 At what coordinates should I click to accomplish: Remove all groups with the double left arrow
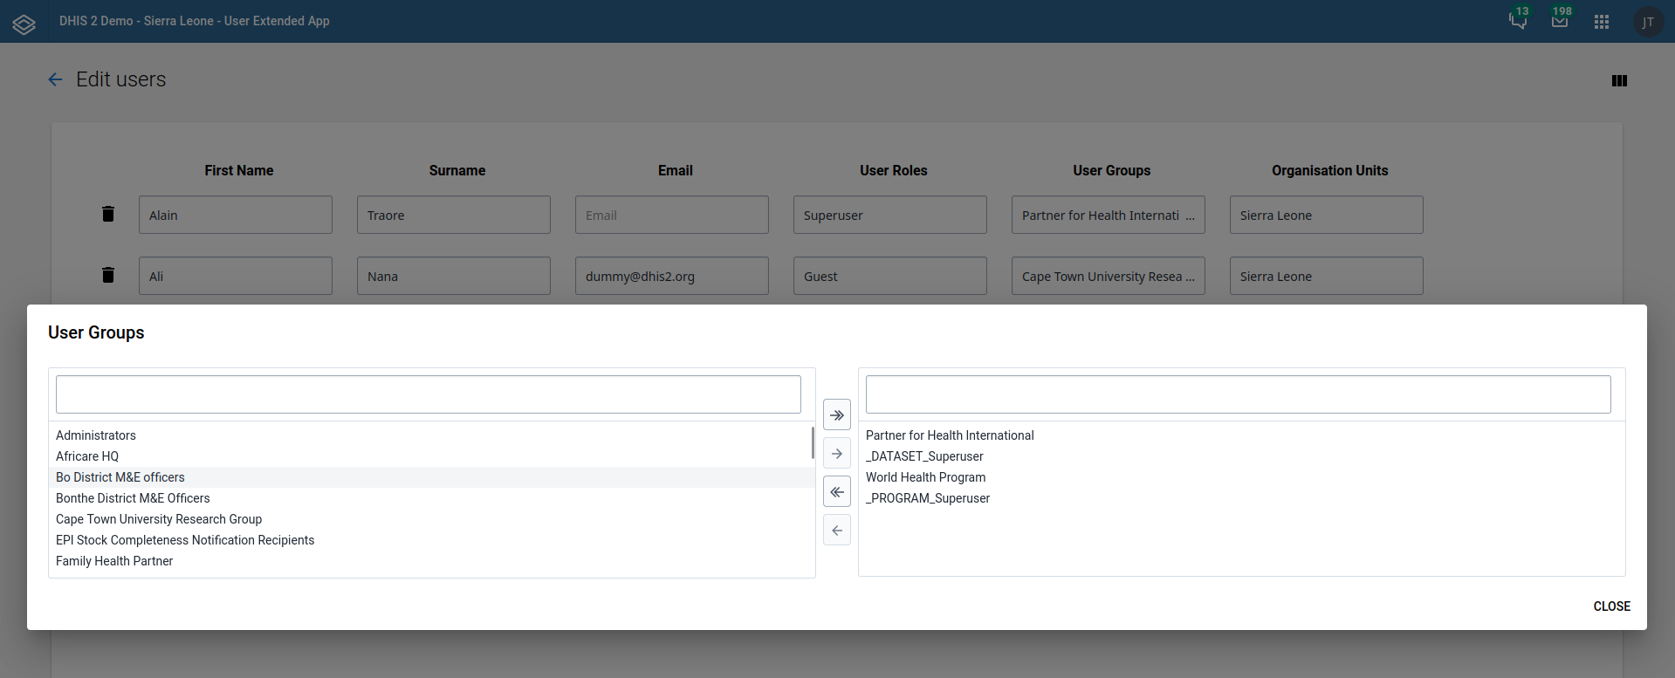click(837, 492)
